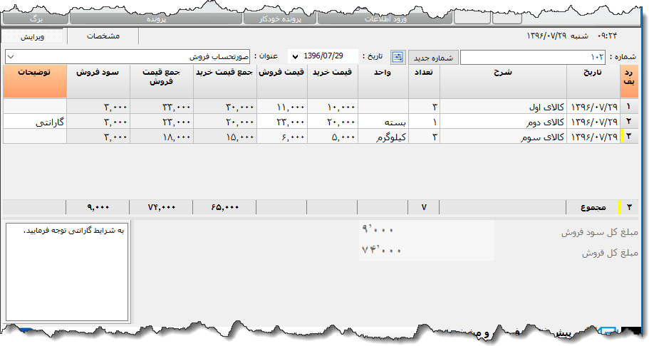649x346 pixels.
Task: Click inside the warranty notes text box
Action: point(66,271)
